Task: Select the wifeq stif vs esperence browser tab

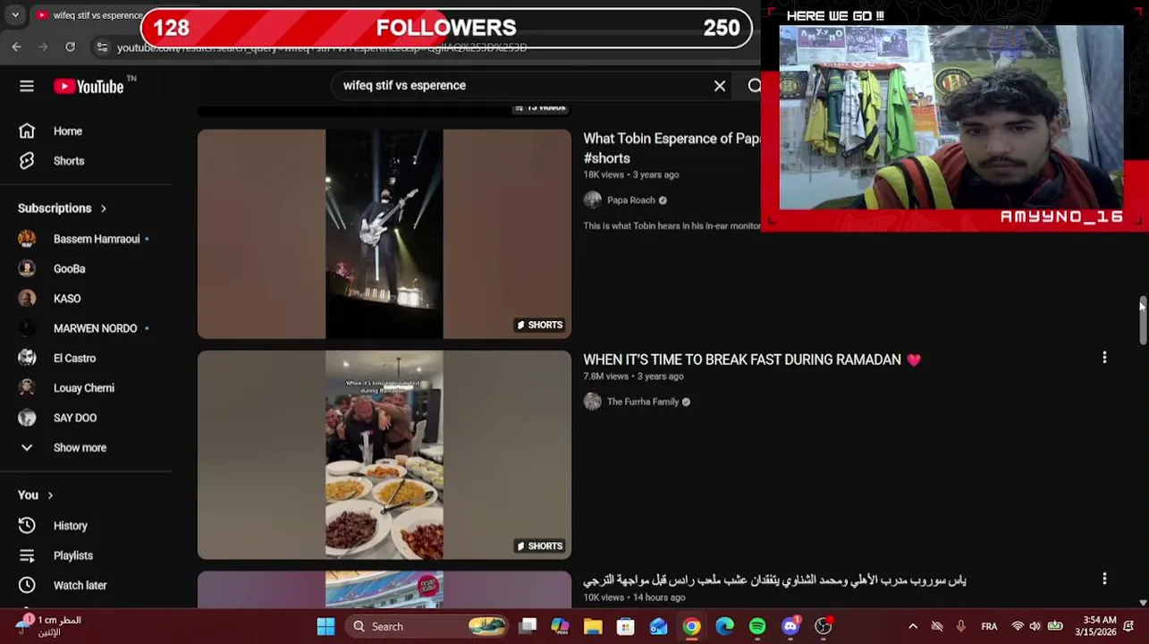Action: pyautogui.click(x=88, y=15)
